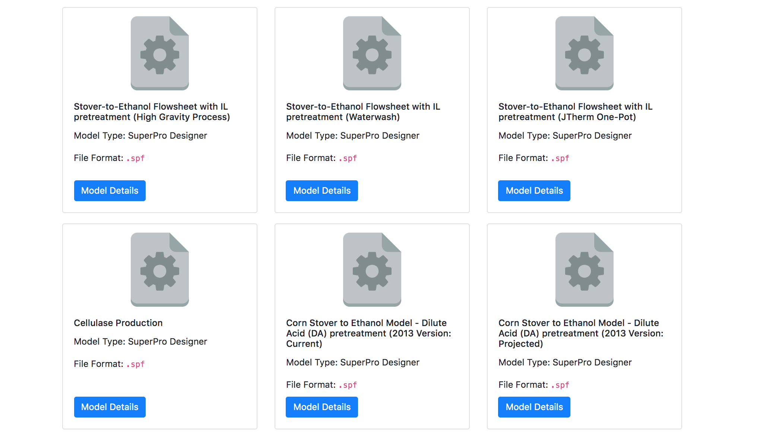
Task: Click the .spf format label in Waterwash card
Action: [348, 158]
